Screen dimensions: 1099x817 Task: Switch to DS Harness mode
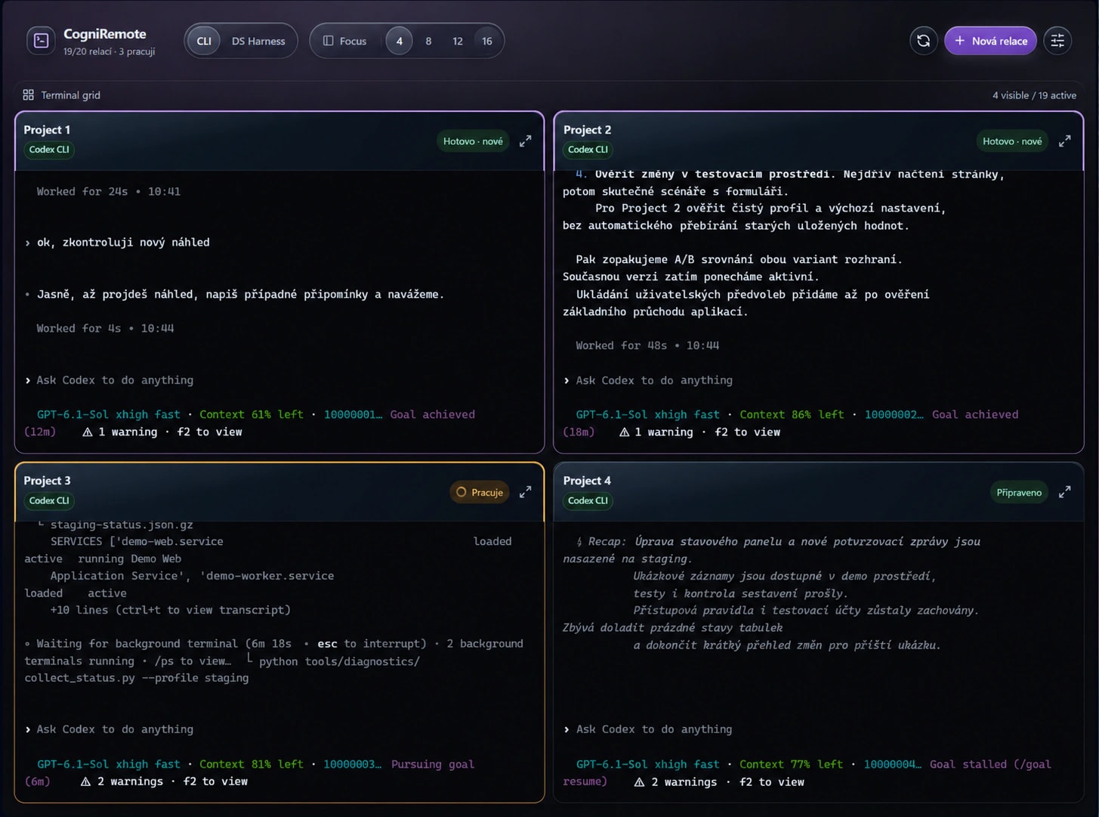(x=258, y=41)
